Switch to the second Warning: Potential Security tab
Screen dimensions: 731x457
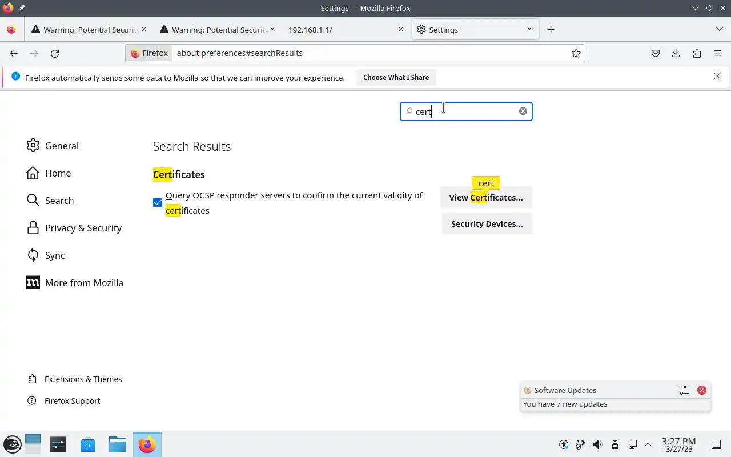point(218,30)
